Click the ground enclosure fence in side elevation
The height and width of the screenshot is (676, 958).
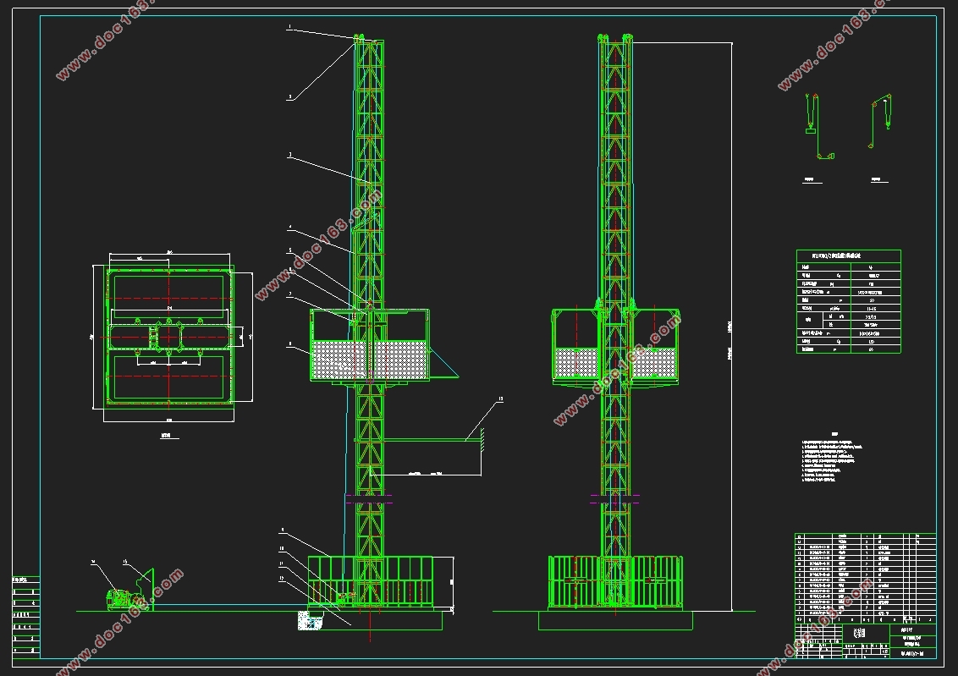370,581
